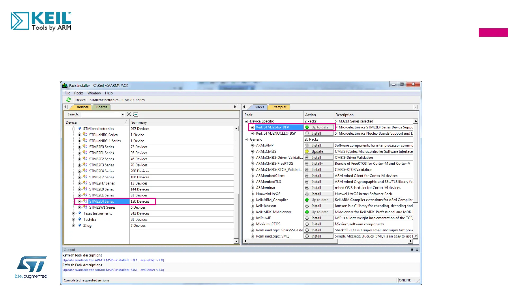This screenshot has width=508, height=286.
Task: Click in the device Search input field
Action: 101,114
